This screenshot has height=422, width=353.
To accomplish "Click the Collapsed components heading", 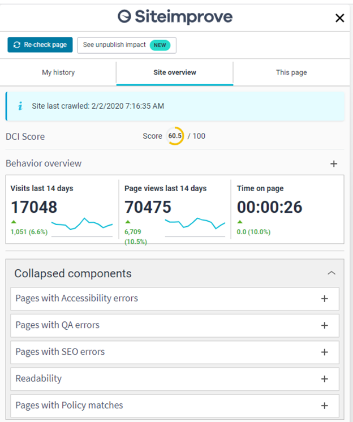I will (x=73, y=273).
